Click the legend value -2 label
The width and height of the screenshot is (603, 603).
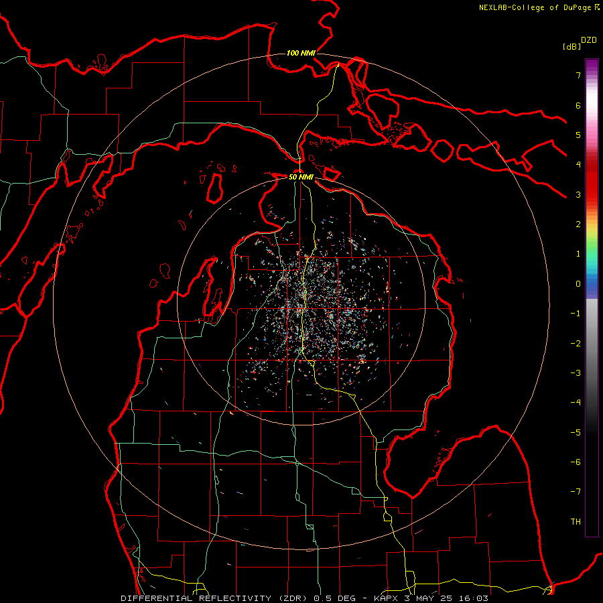tap(576, 344)
